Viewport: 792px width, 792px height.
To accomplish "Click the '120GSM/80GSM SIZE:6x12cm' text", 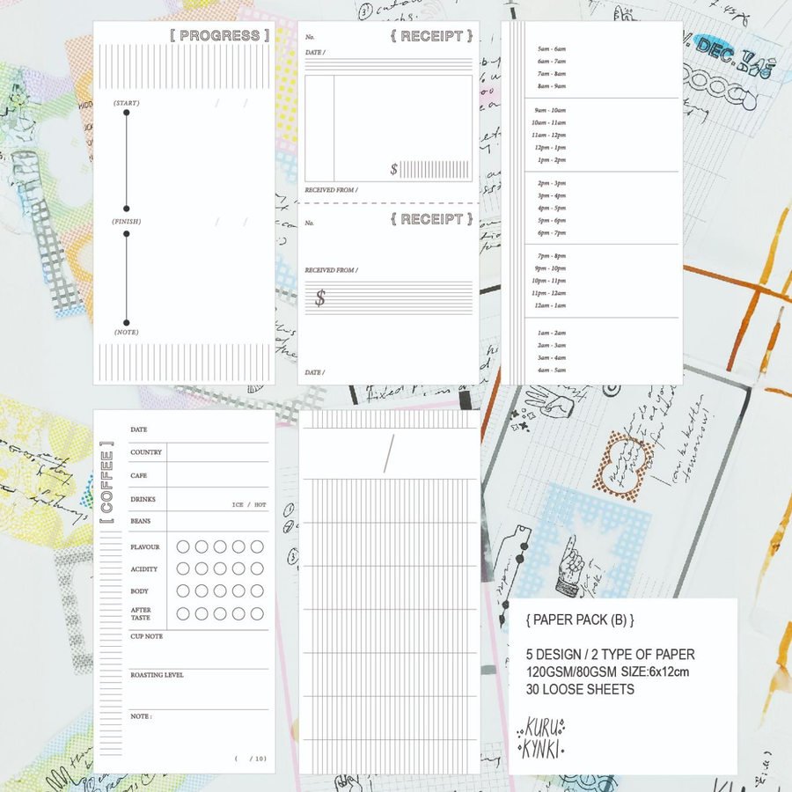I will click(607, 671).
